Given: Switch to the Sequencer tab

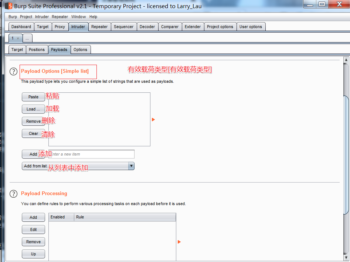Looking at the screenshot, I should click(x=123, y=27).
